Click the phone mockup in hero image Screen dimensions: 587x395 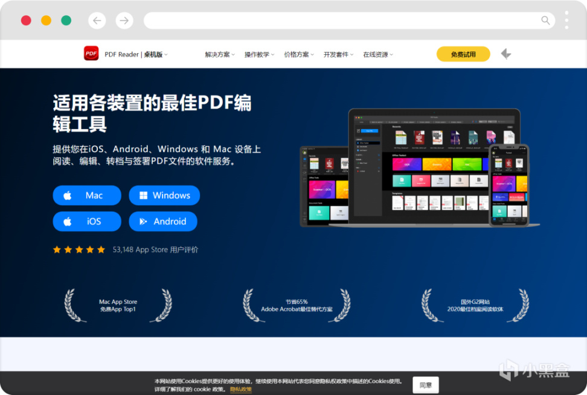tap(509, 185)
